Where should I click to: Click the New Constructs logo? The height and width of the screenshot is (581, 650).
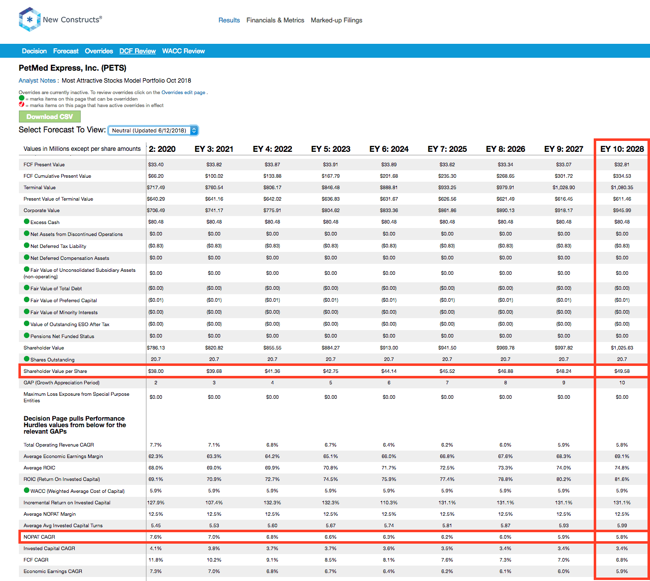[60, 20]
